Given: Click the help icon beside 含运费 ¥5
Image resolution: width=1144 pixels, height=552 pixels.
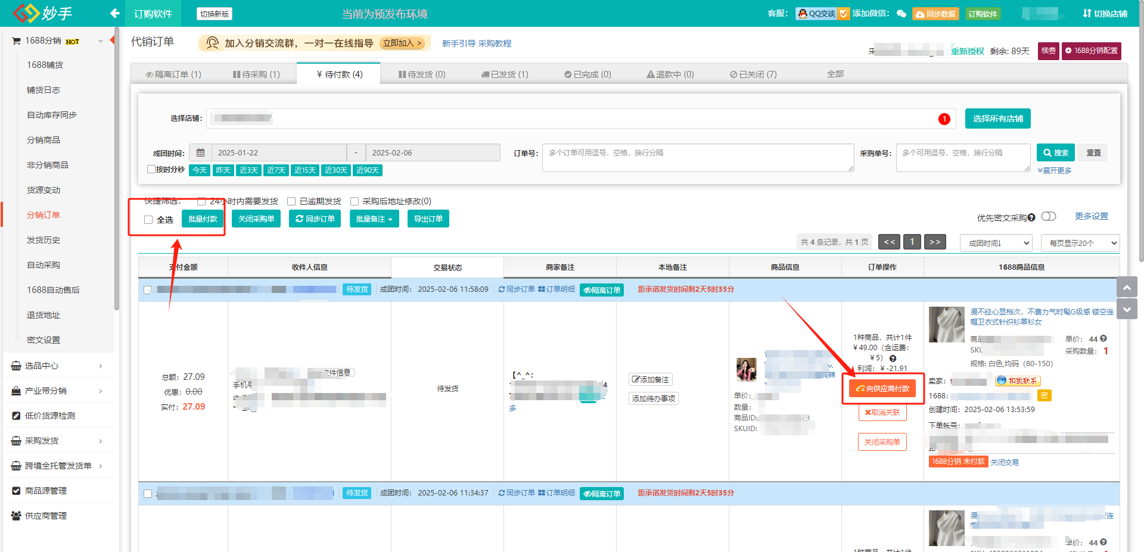Looking at the screenshot, I should point(893,358).
